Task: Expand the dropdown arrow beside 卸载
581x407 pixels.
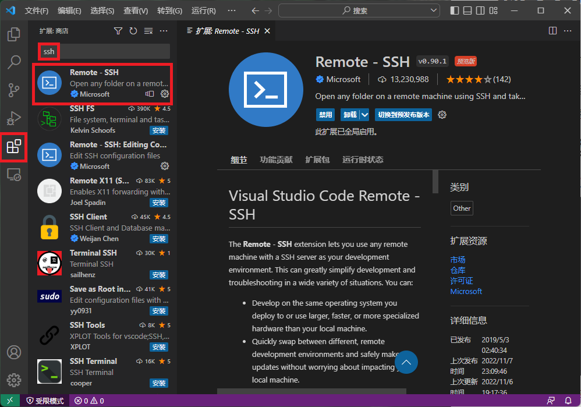Action: (364, 115)
